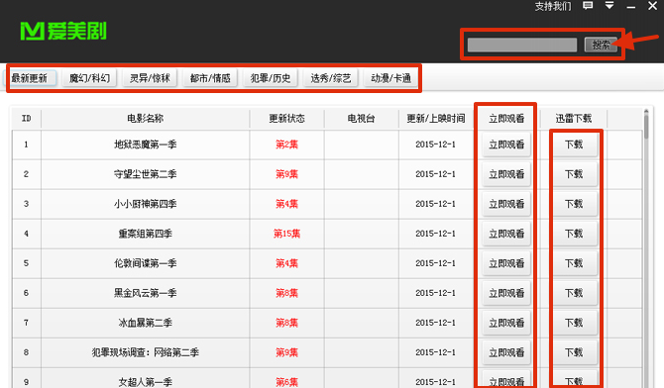Open the title bar dropdown menu arrow
Viewport: 664px width, 388px height.
(609, 6)
